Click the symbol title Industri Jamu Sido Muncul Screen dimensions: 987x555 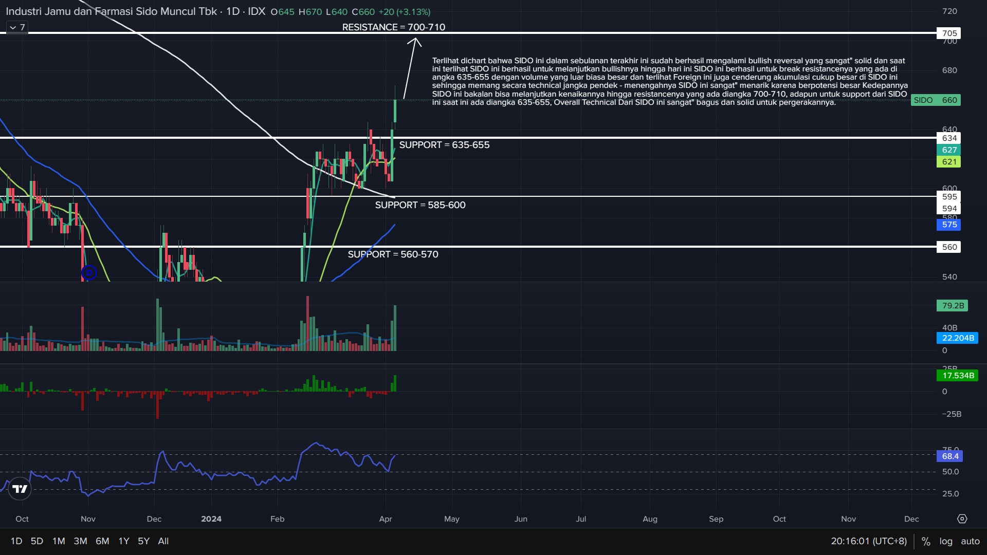111,11
